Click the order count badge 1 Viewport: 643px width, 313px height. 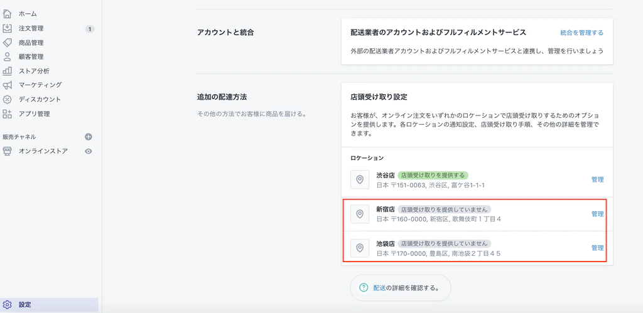pyautogui.click(x=90, y=29)
